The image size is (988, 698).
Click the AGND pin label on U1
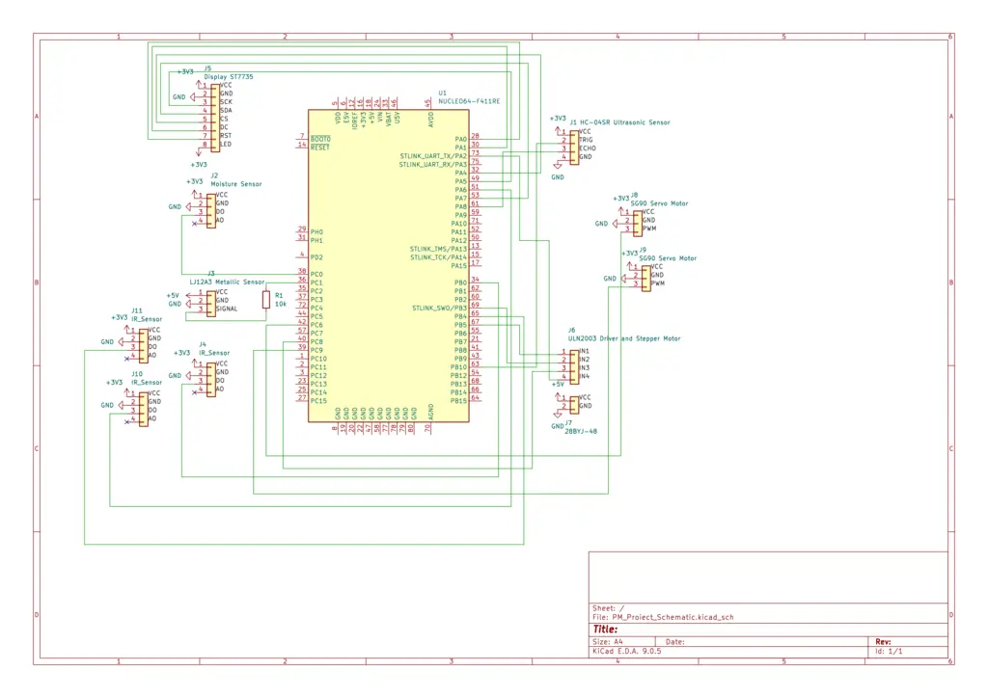pyautogui.click(x=431, y=413)
